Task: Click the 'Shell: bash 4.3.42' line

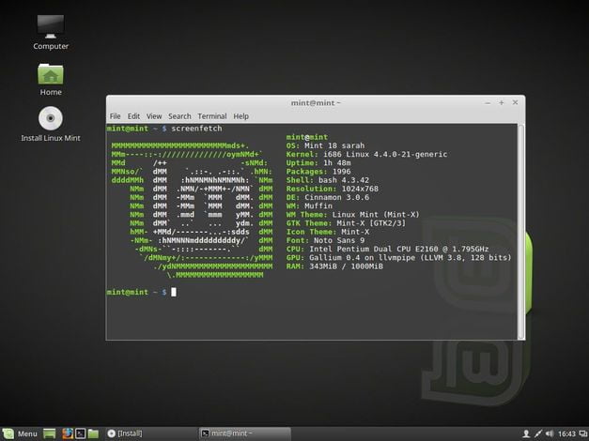Action: click(x=328, y=180)
